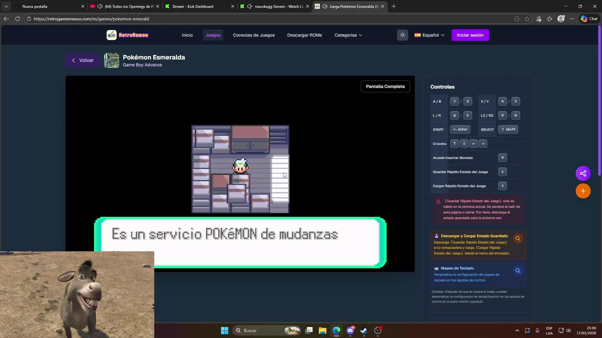This screenshot has height=338, width=602.
Task: Click the Z key for A button
Action: tap(454, 101)
